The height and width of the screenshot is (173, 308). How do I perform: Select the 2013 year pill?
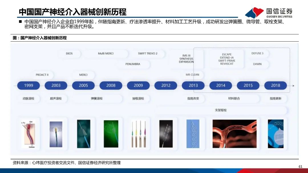pyautogui.click(x=193, y=85)
